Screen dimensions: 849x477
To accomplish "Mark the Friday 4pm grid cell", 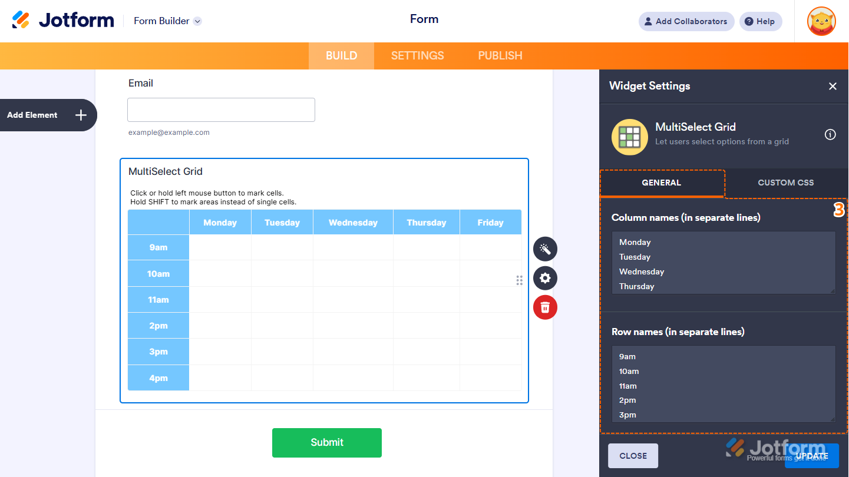I will [490, 378].
